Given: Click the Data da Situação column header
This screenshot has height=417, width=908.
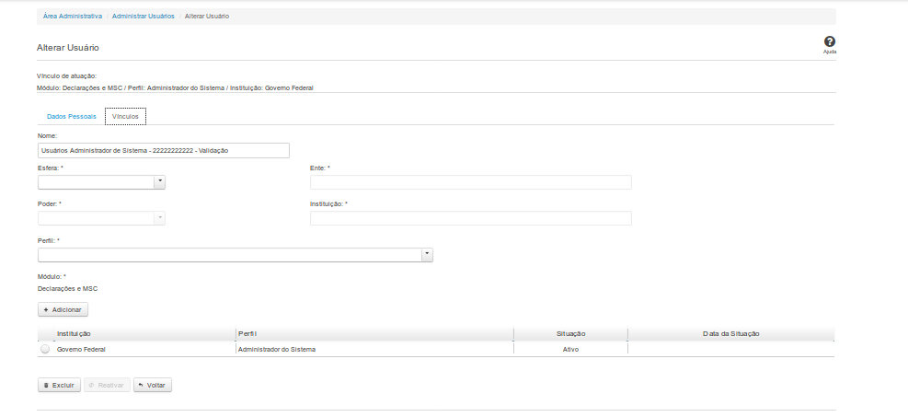Looking at the screenshot, I should (730, 333).
